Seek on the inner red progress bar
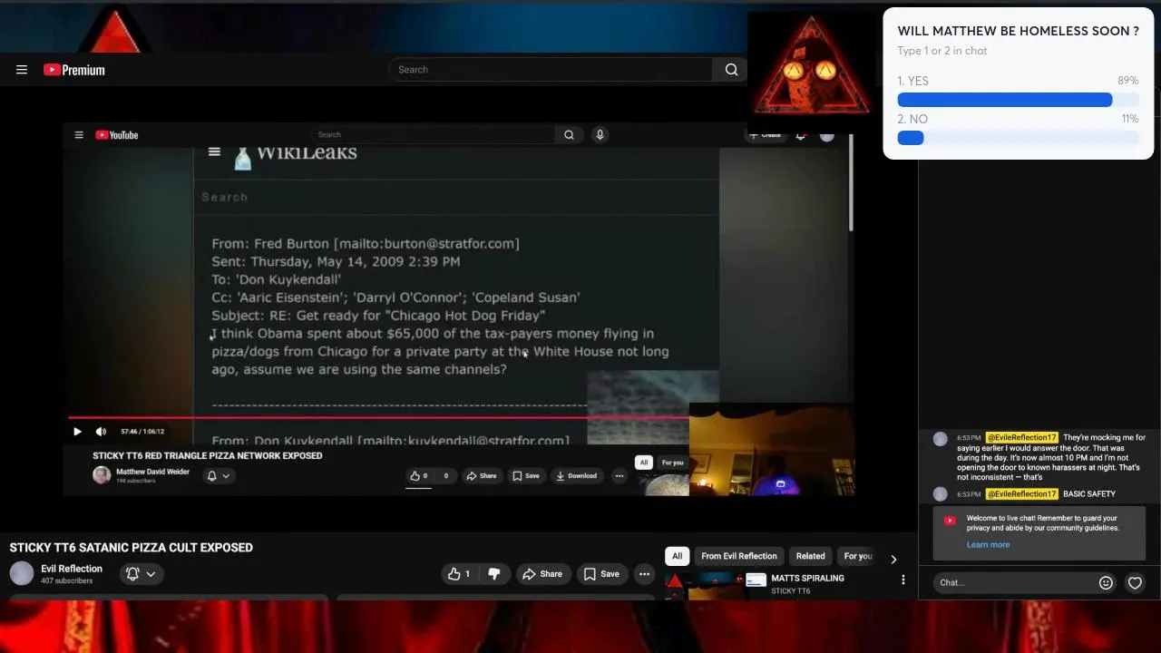 coord(378,418)
